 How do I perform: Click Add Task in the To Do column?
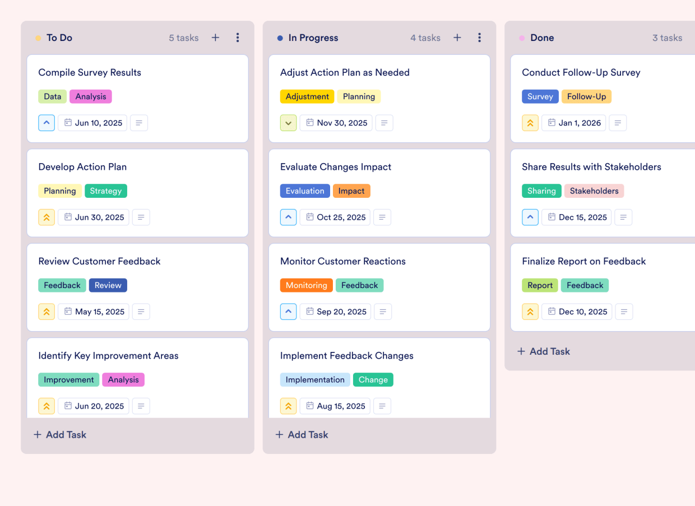pyautogui.click(x=59, y=434)
